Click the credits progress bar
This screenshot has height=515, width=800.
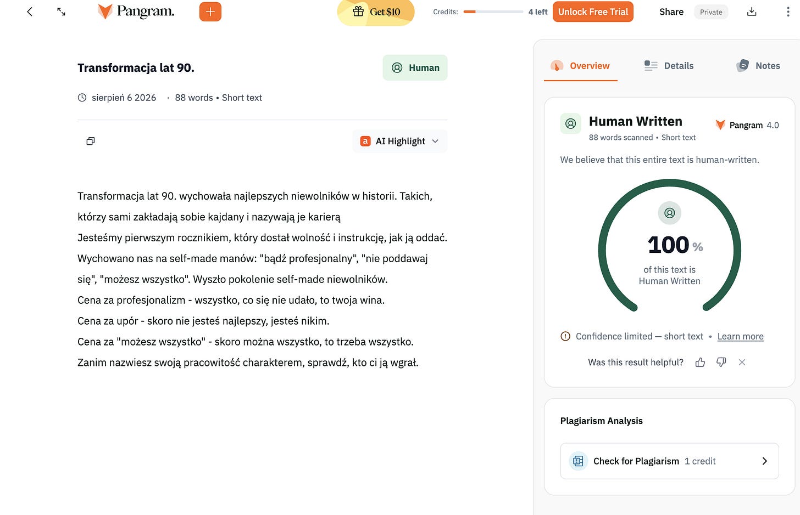tap(493, 12)
